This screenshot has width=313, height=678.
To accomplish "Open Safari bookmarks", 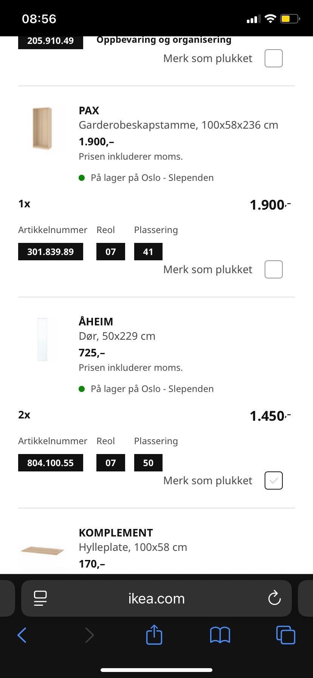I will point(220,635).
